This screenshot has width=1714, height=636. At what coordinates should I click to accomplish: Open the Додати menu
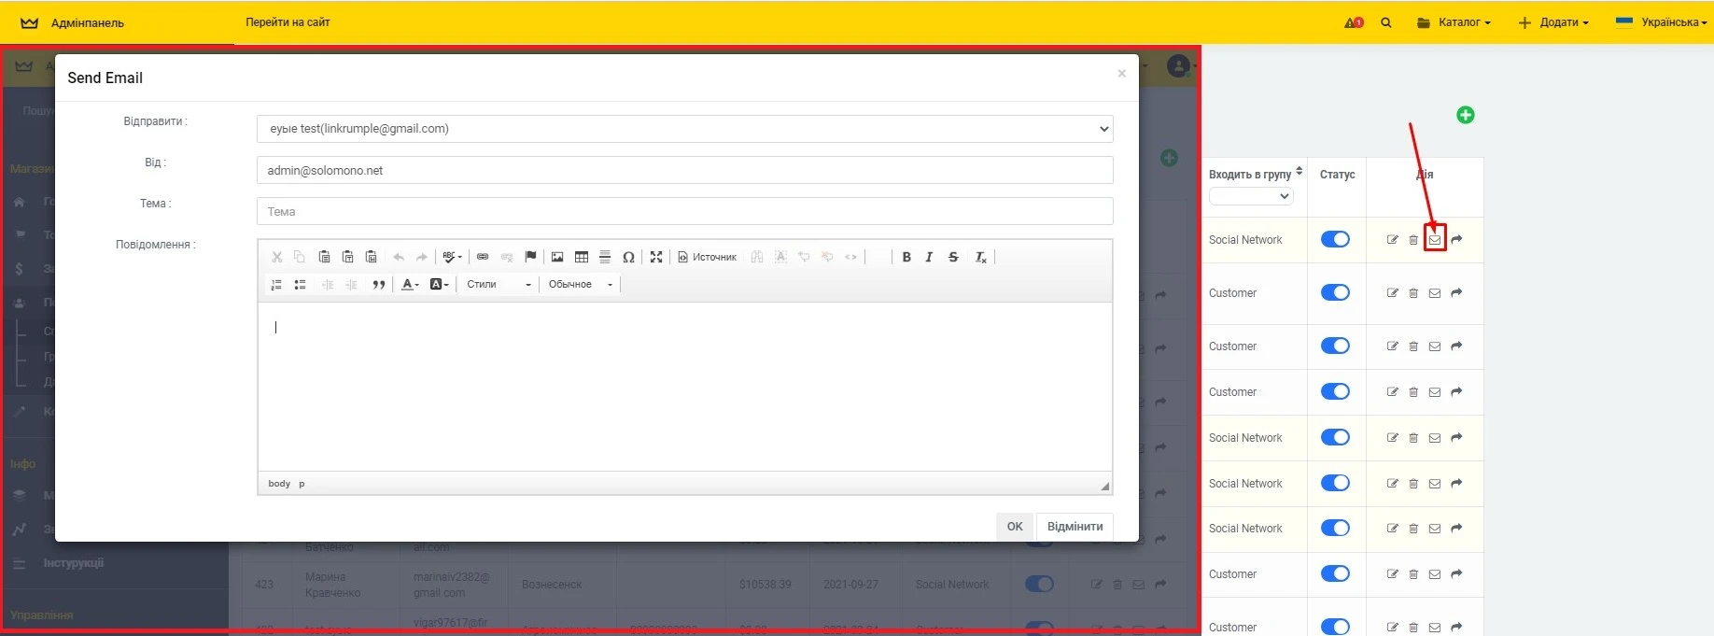[1553, 22]
